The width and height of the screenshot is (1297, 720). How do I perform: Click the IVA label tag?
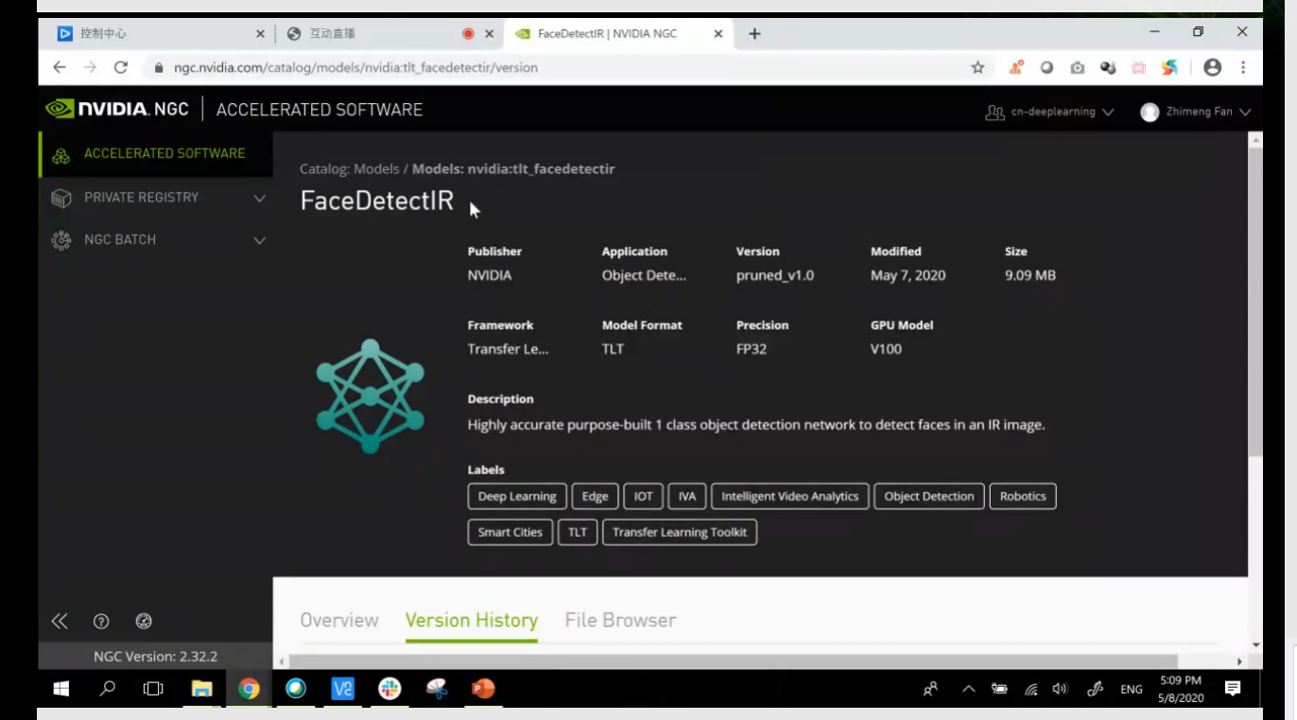click(687, 496)
